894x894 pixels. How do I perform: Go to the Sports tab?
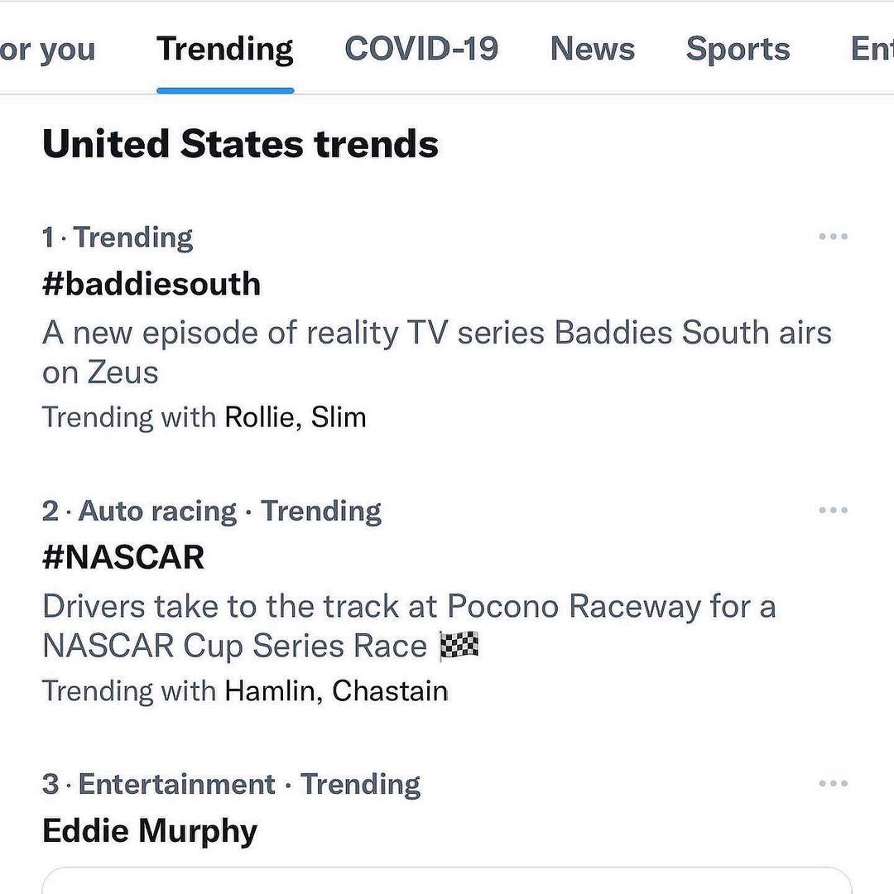(738, 49)
